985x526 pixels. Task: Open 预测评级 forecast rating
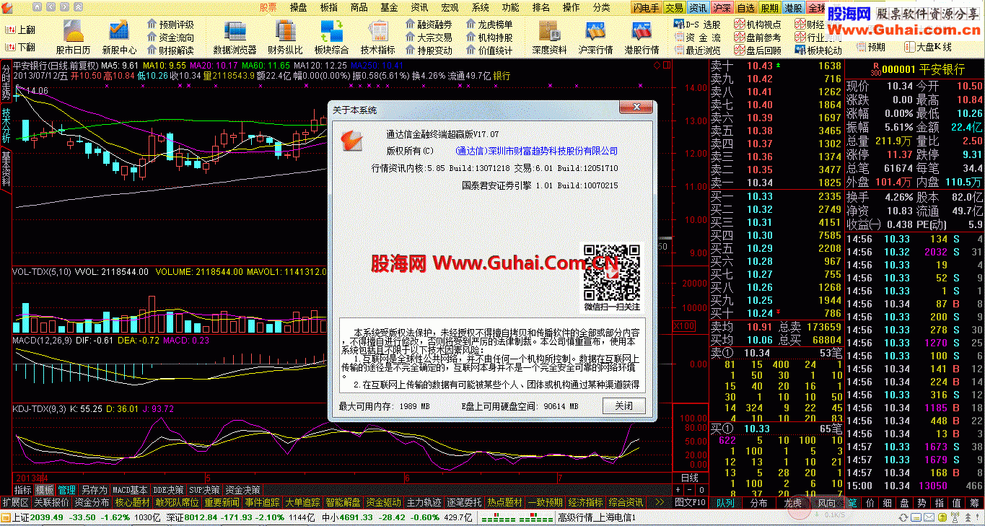pyautogui.click(x=170, y=25)
